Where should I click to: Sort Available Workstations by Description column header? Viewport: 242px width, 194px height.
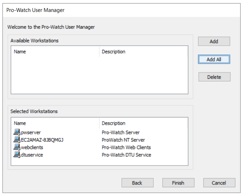tap(143, 51)
